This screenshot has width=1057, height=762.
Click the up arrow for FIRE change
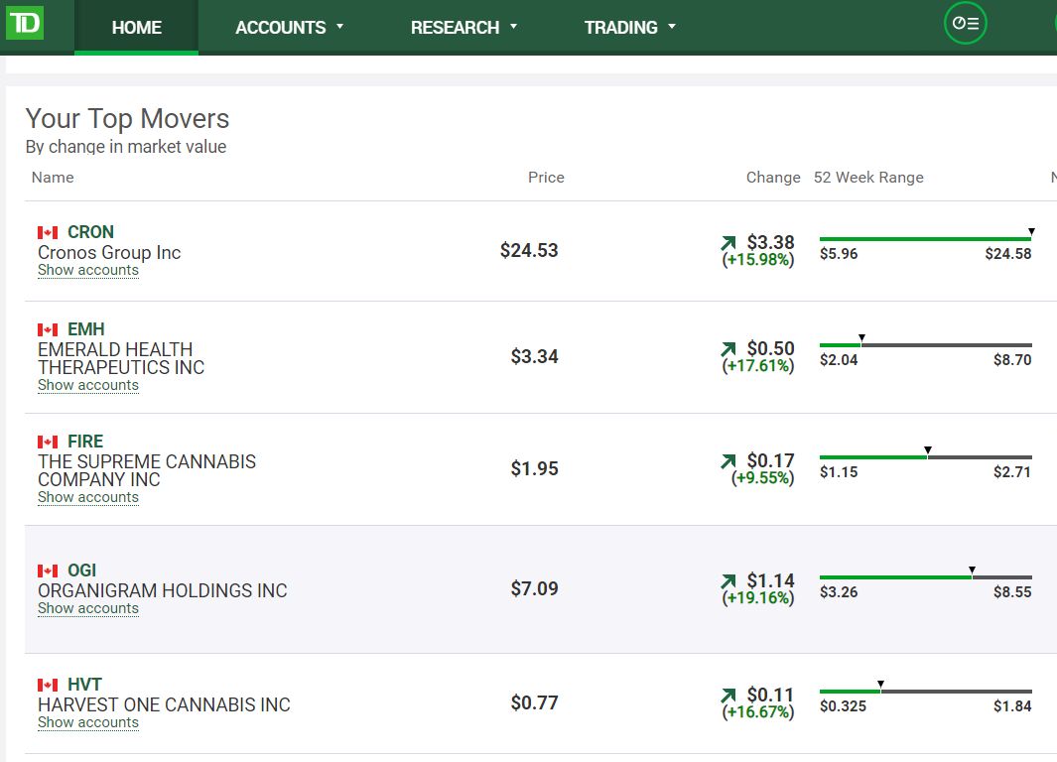click(728, 460)
